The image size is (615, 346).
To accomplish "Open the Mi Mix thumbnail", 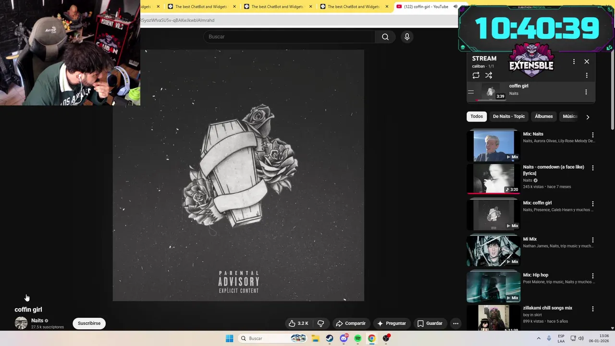I will (x=493, y=251).
